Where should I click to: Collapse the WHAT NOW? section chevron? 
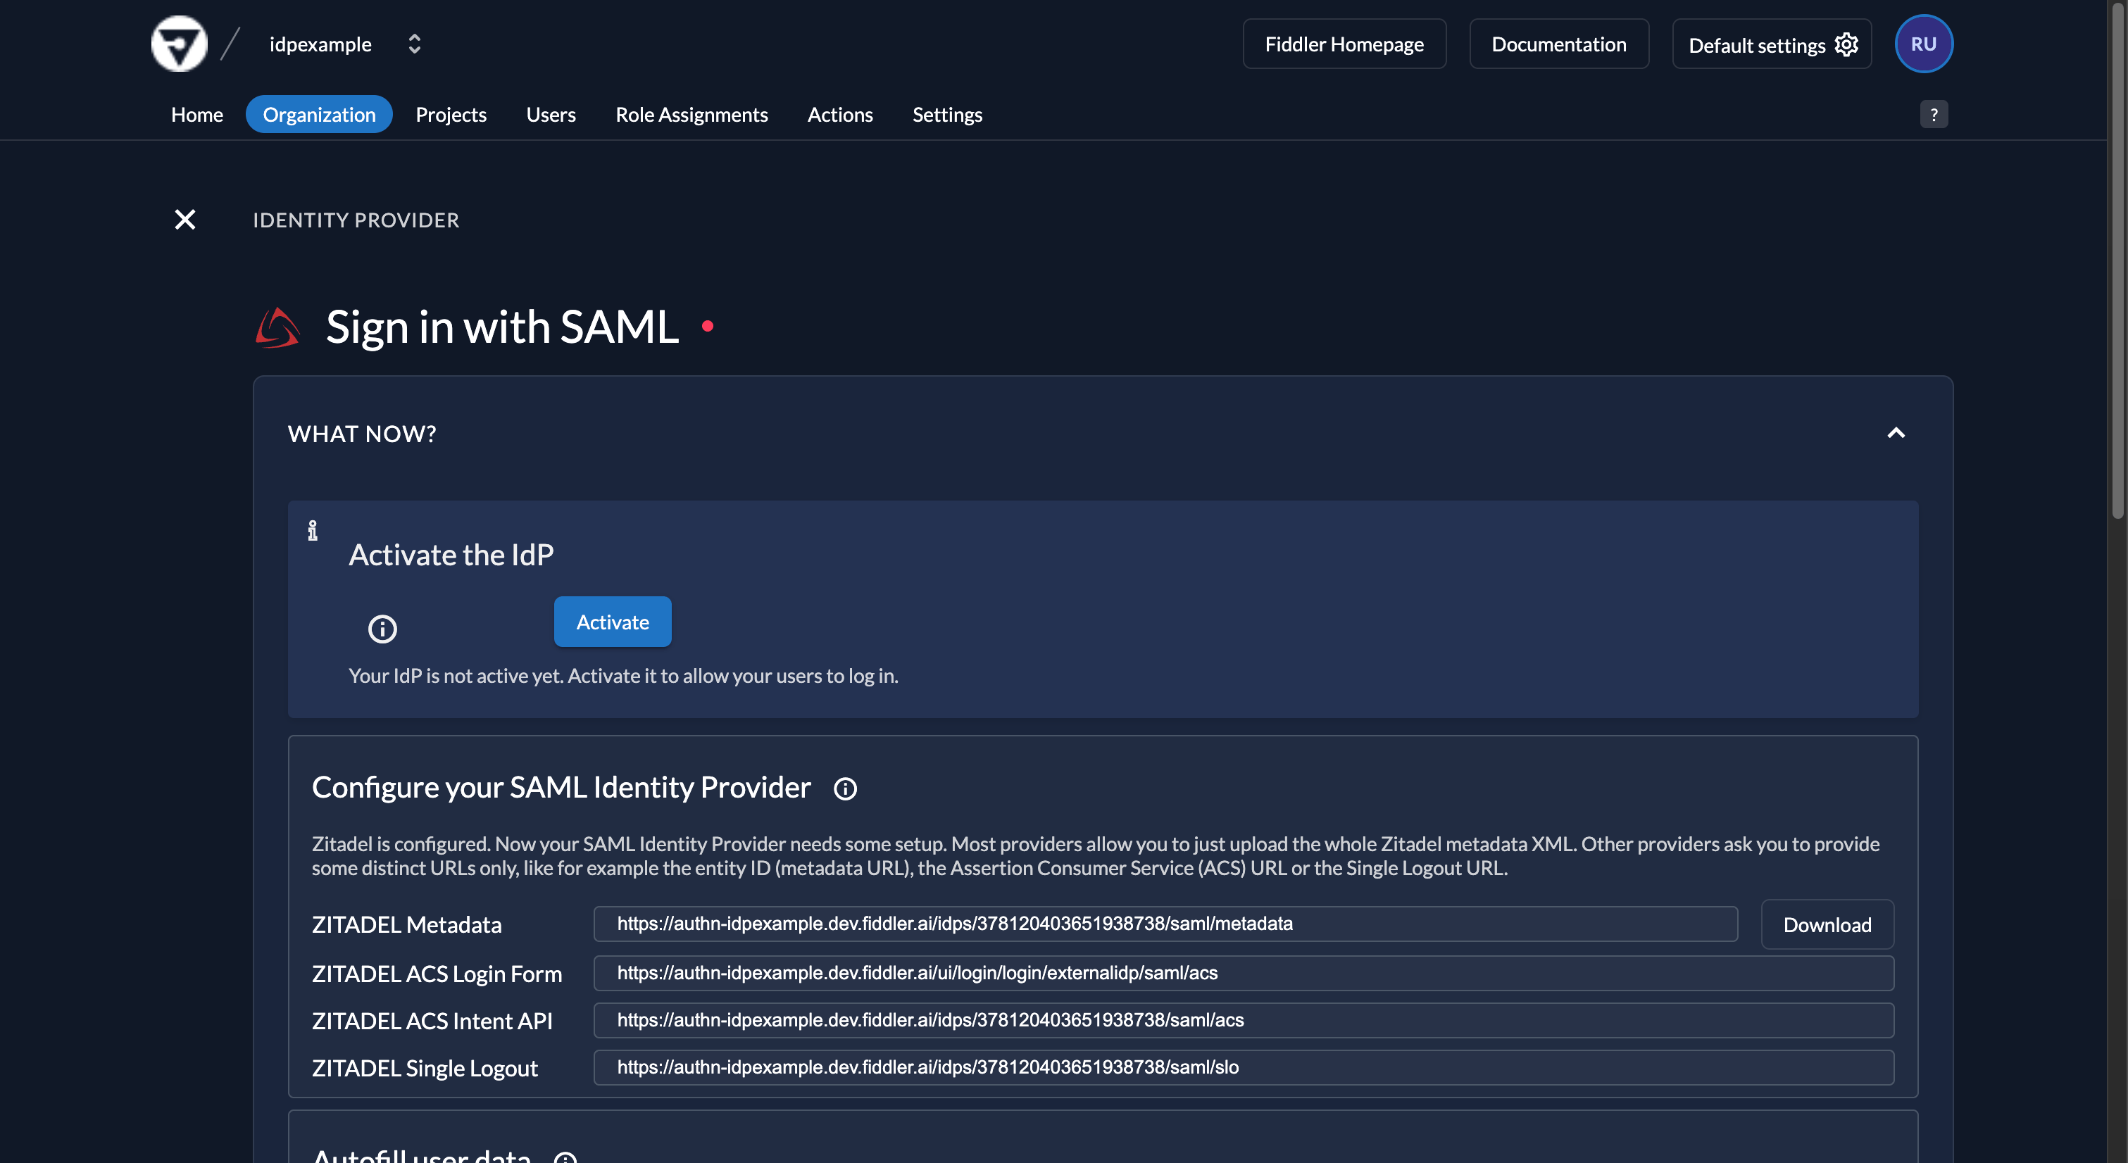pyautogui.click(x=1896, y=433)
